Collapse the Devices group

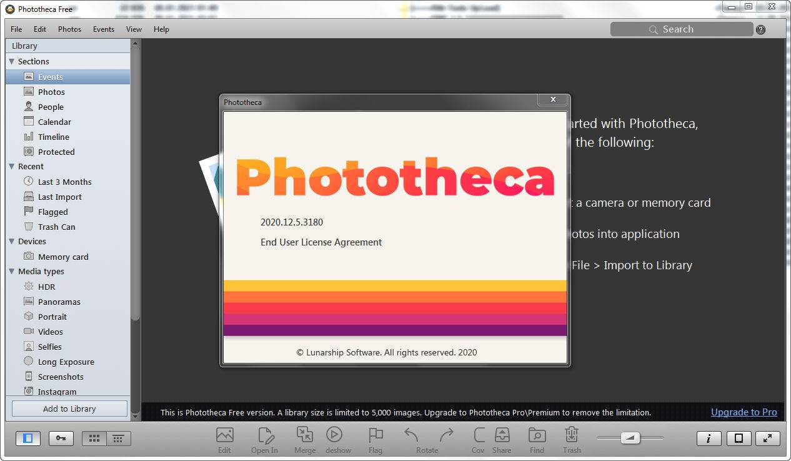point(12,241)
